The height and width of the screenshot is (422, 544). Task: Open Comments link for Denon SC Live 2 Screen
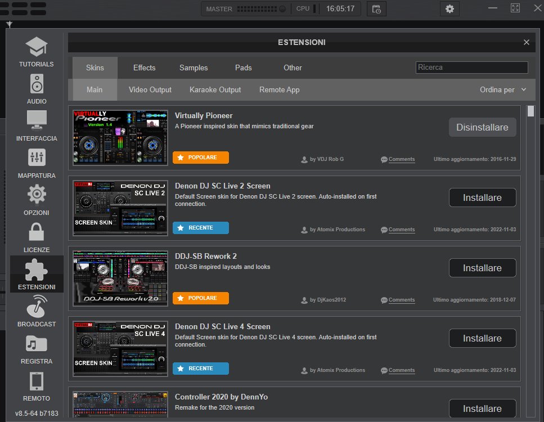tap(402, 230)
